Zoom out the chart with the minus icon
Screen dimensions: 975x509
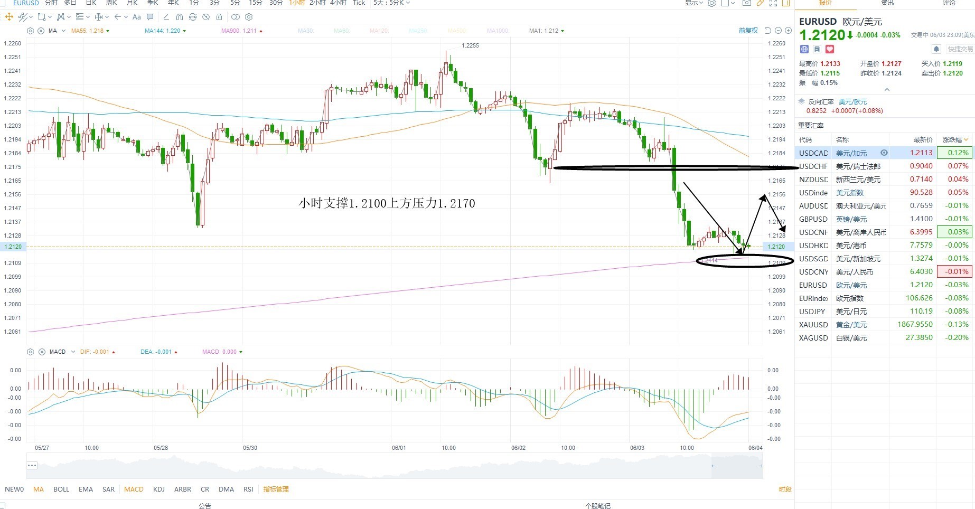point(778,31)
